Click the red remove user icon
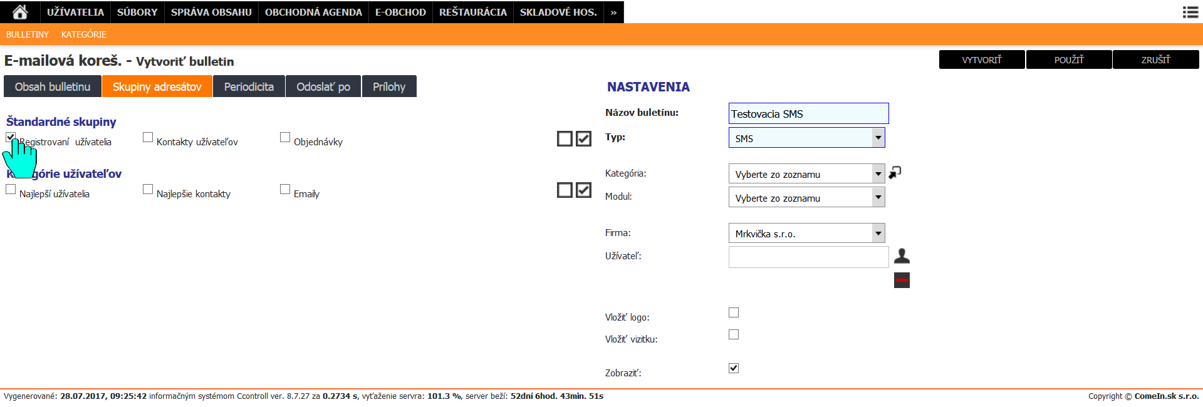Viewport: 1203px width, 407px height. 902,281
